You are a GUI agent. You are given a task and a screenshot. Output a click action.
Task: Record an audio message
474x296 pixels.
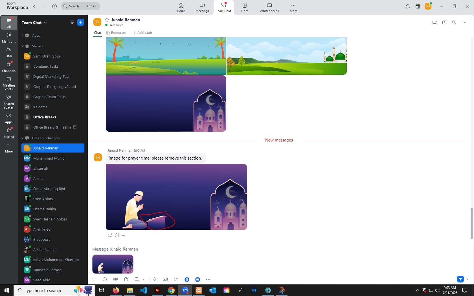coord(155,279)
